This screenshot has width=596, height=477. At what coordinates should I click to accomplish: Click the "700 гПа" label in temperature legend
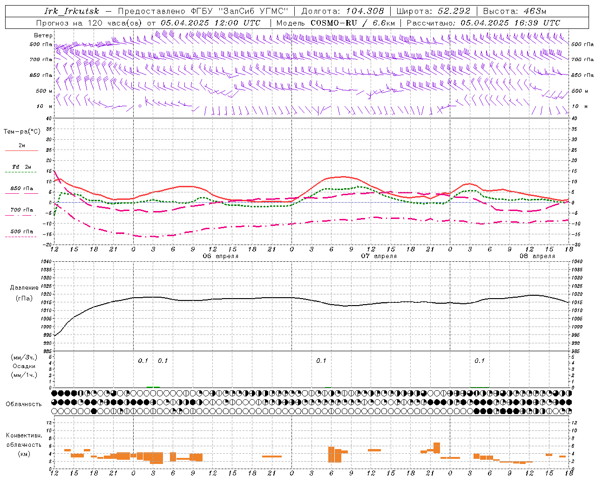pyautogui.click(x=22, y=210)
